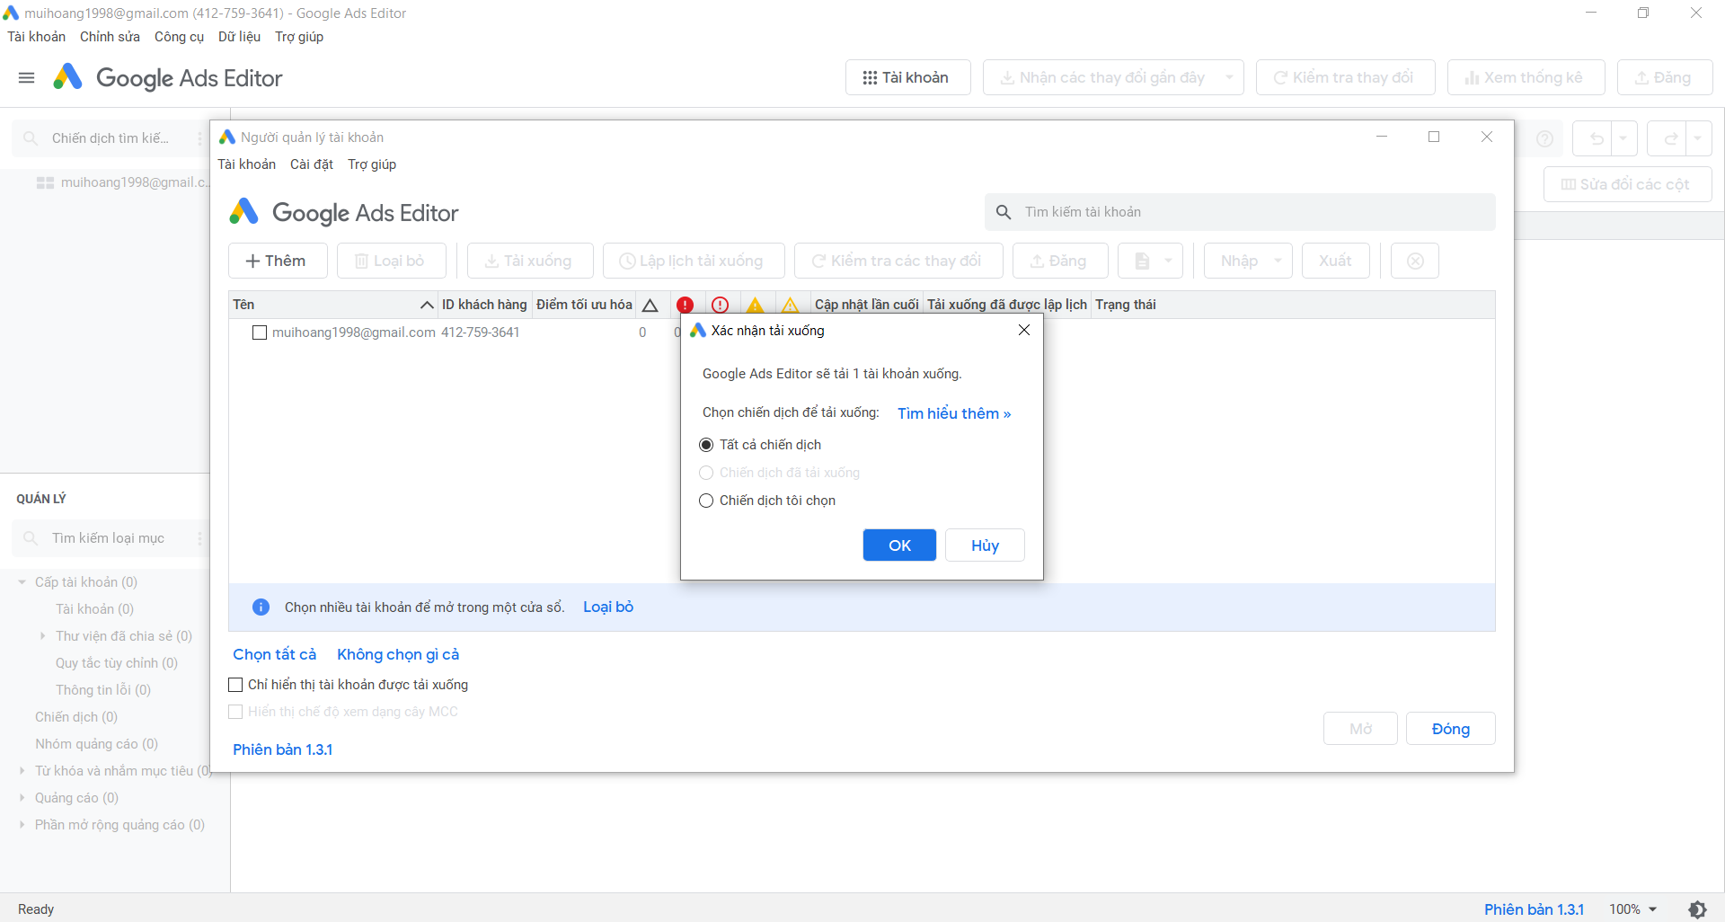Select the 'Tất cả chiến dịch' radio button
The width and height of the screenshot is (1725, 922).
pyautogui.click(x=706, y=445)
